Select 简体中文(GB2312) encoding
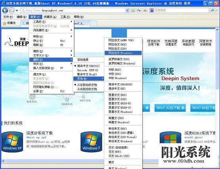This screenshot has width=220, height=169. pos(88,66)
